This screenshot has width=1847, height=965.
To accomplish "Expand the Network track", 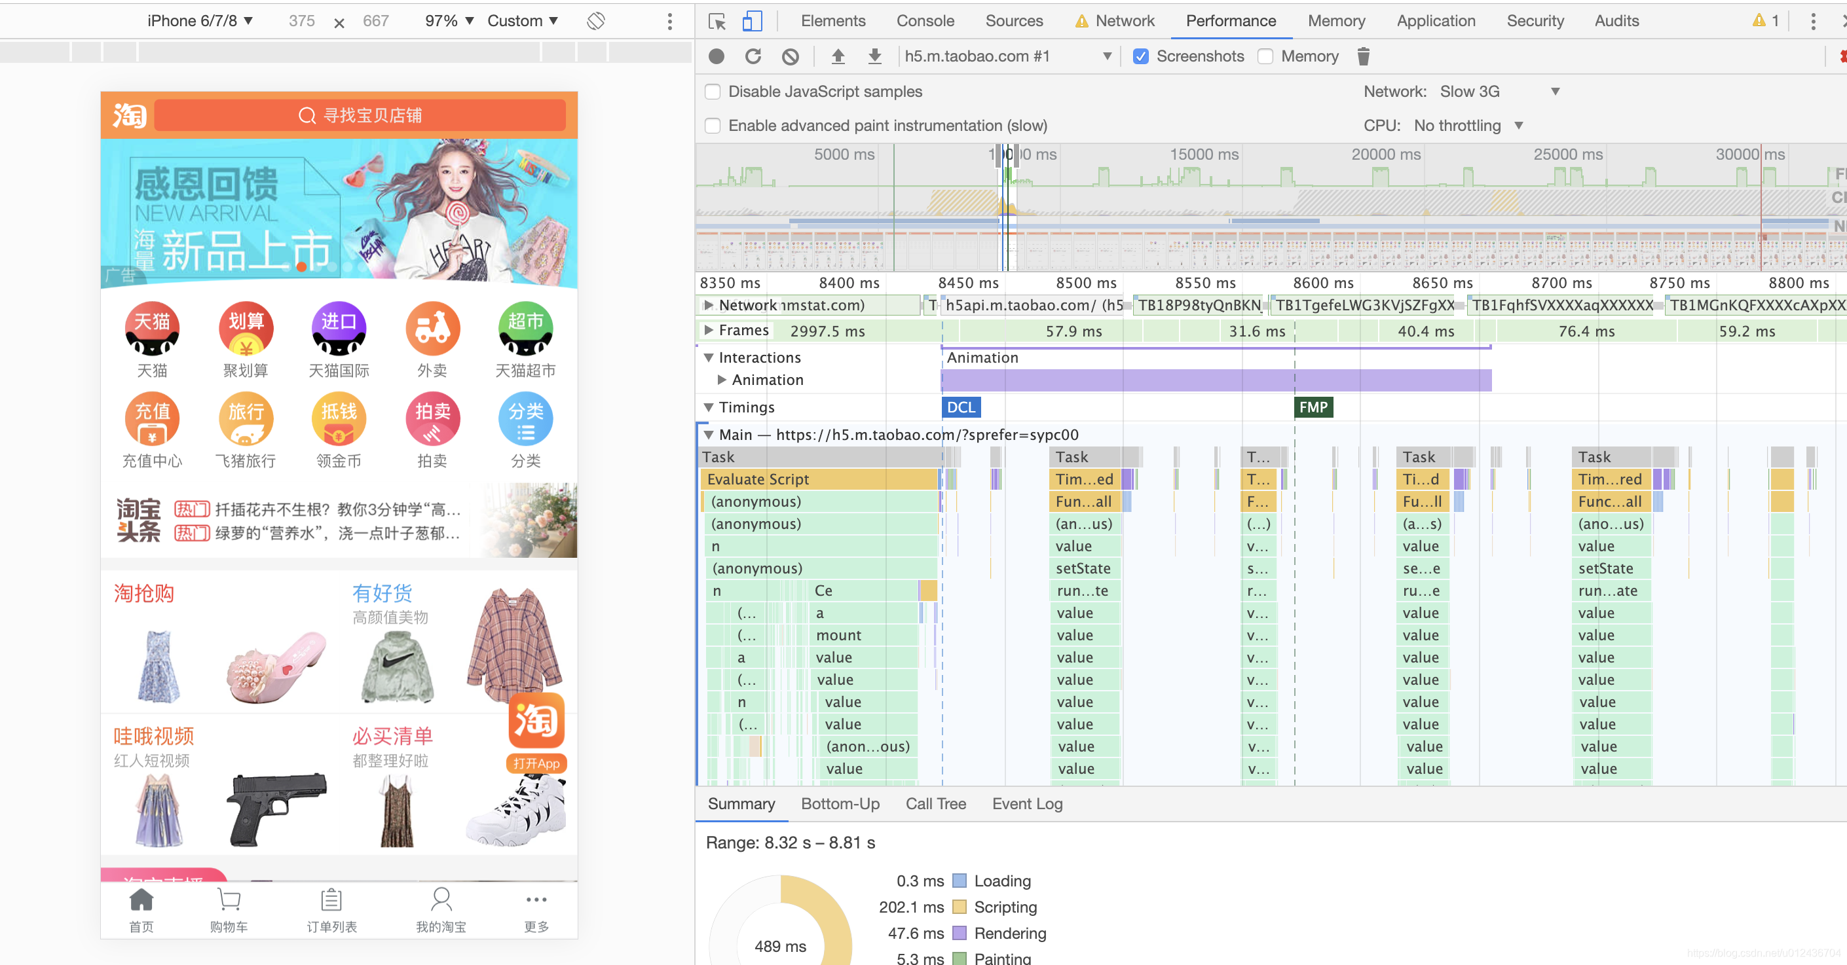I will tap(709, 306).
